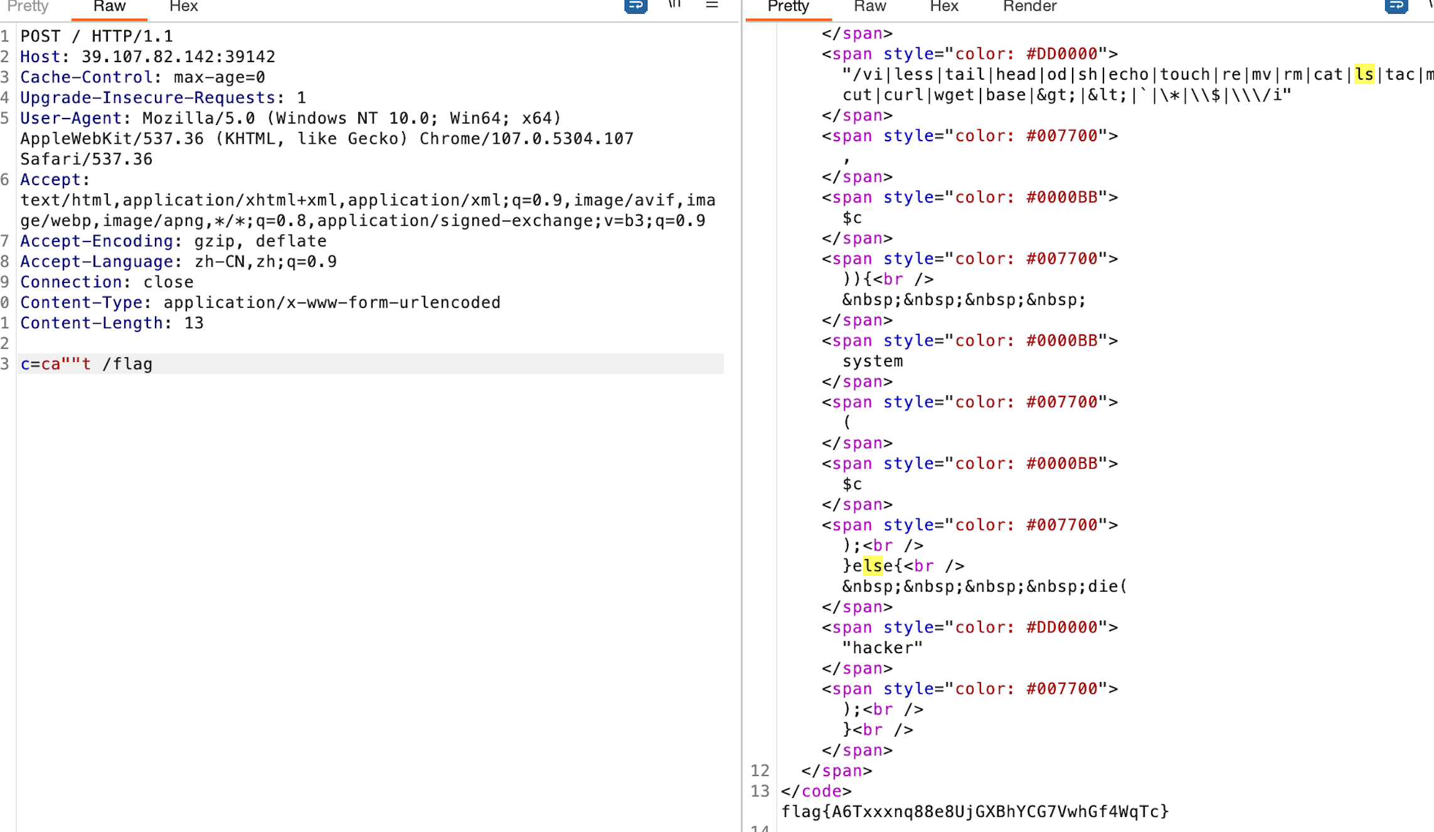Click the die( text in response
Image resolution: width=1434 pixels, height=832 pixels.
pos(1107,587)
